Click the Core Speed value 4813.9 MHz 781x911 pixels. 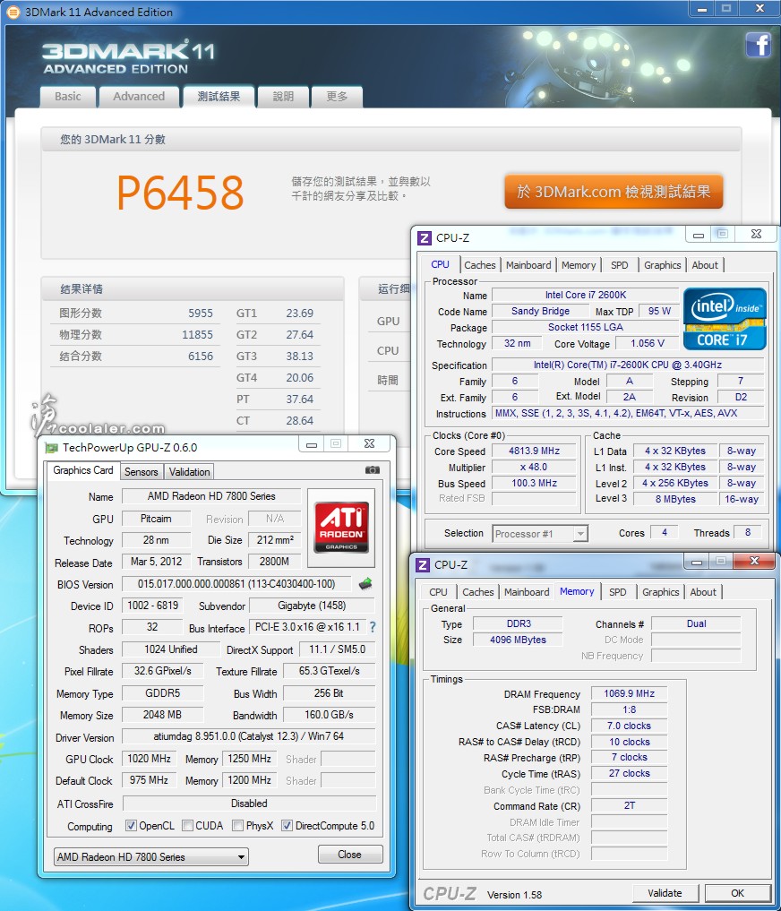point(534,451)
